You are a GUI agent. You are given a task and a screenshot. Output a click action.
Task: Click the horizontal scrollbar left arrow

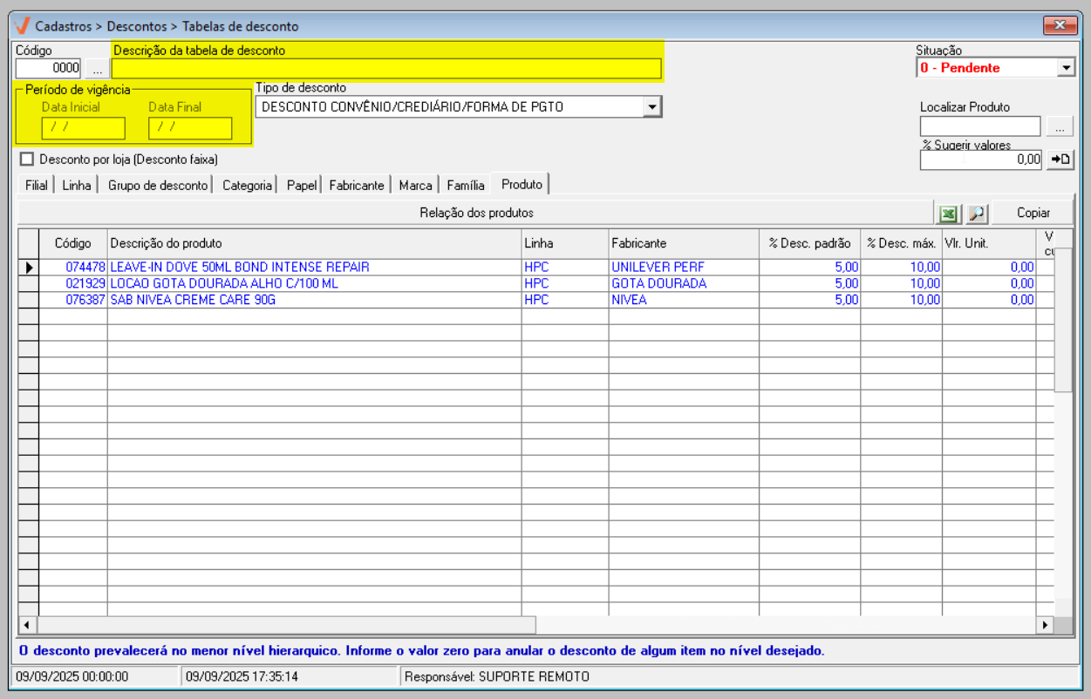click(x=27, y=625)
